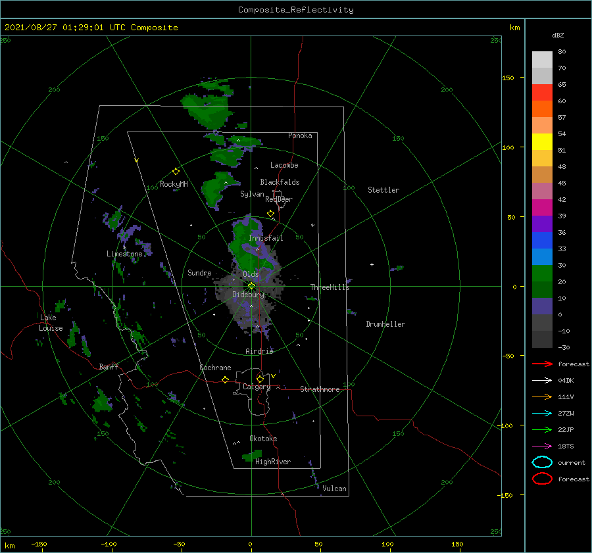
Task: Click the cyan 'current' ellipse legend symbol
Action: click(542, 462)
